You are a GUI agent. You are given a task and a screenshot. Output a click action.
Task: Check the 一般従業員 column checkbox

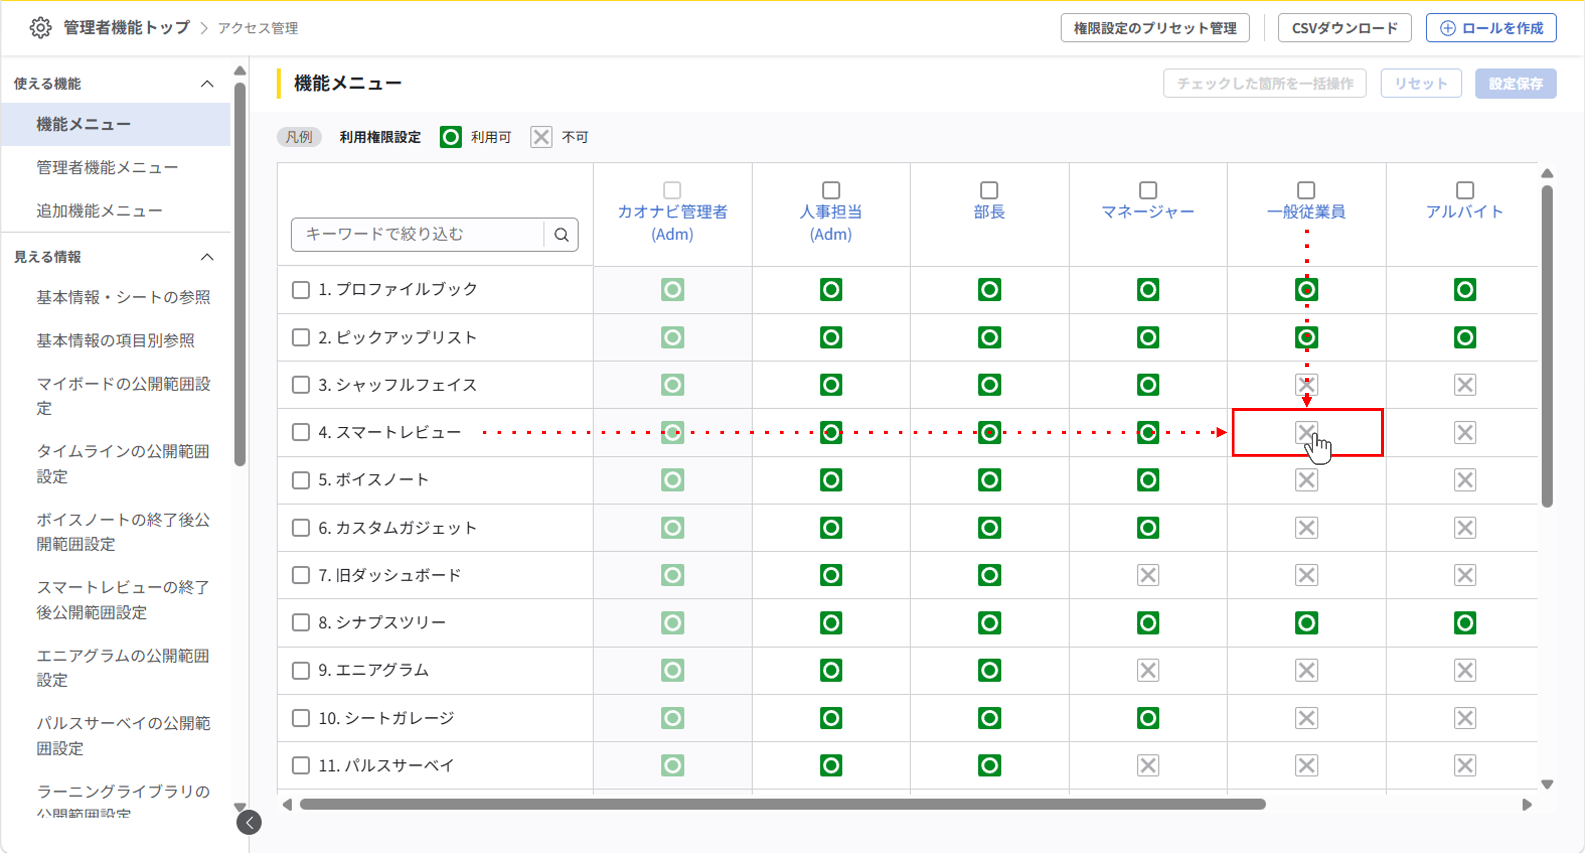pos(1306,190)
